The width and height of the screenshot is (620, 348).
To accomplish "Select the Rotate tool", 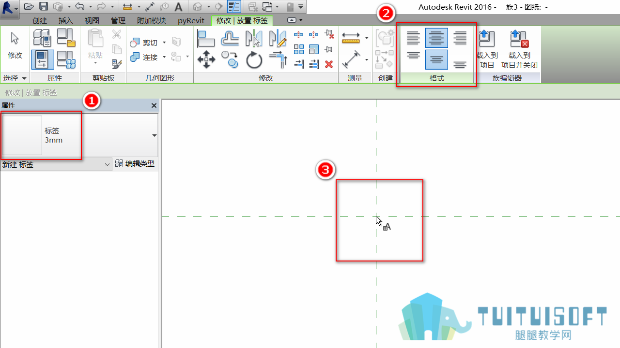I will coord(254,60).
